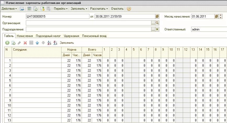The height and width of the screenshot is (123, 227).
Task: Switch to the Табель tab
Action: point(9,36)
